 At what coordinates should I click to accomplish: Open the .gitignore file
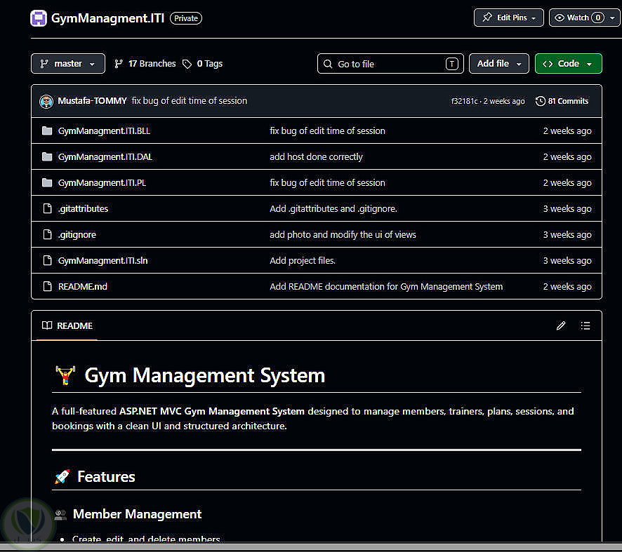(x=77, y=235)
